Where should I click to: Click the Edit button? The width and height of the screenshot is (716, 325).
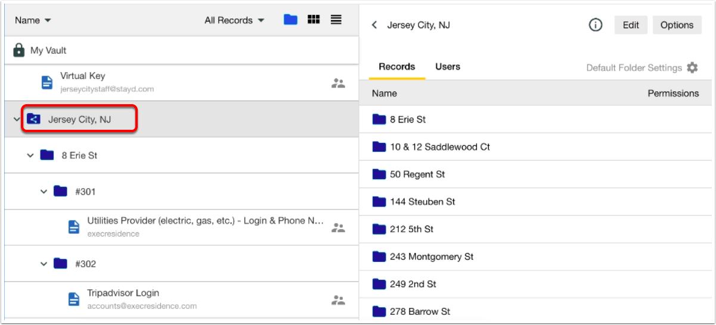tap(631, 25)
